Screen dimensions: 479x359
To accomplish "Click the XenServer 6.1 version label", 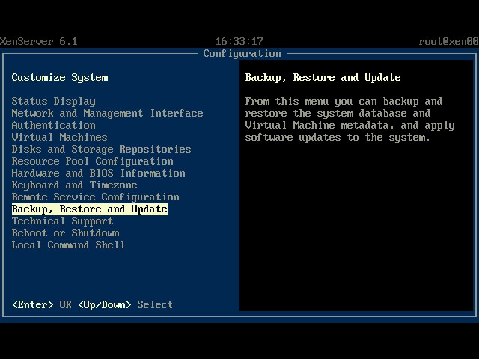I will pyautogui.click(x=38, y=41).
